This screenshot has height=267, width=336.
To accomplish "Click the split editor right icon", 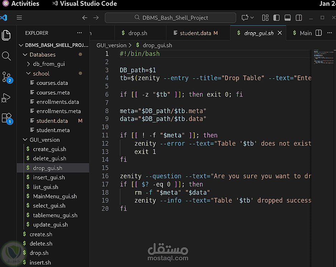I will click(318, 33).
